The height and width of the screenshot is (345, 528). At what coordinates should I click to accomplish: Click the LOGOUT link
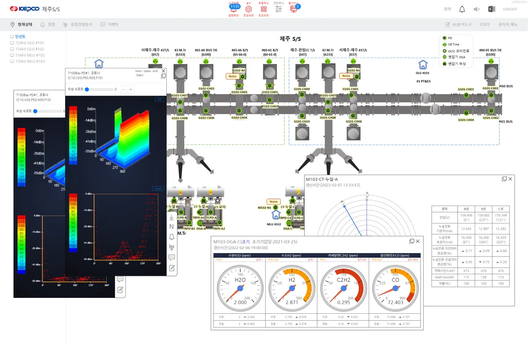point(510,9)
